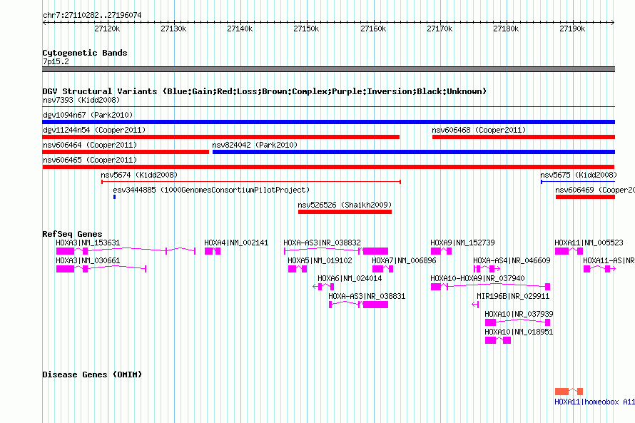The height and width of the screenshot is (423, 635).
Task: Click the 27120k ruler tick label
Action: tap(107, 29)
